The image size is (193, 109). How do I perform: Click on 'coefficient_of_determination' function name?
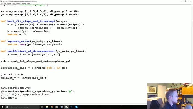pos(31,51)
